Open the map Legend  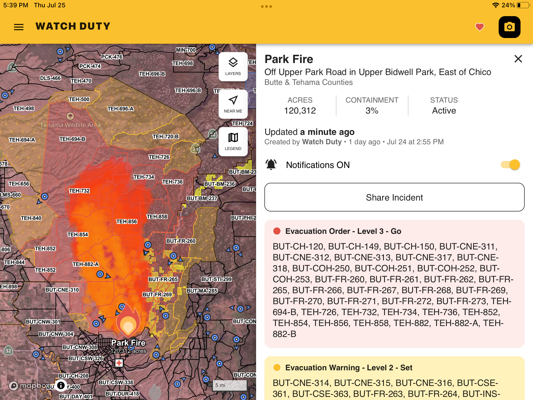(233, 142)
